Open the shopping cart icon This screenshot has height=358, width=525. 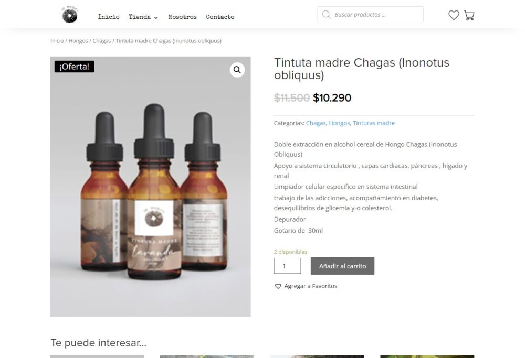pos(469,15)
